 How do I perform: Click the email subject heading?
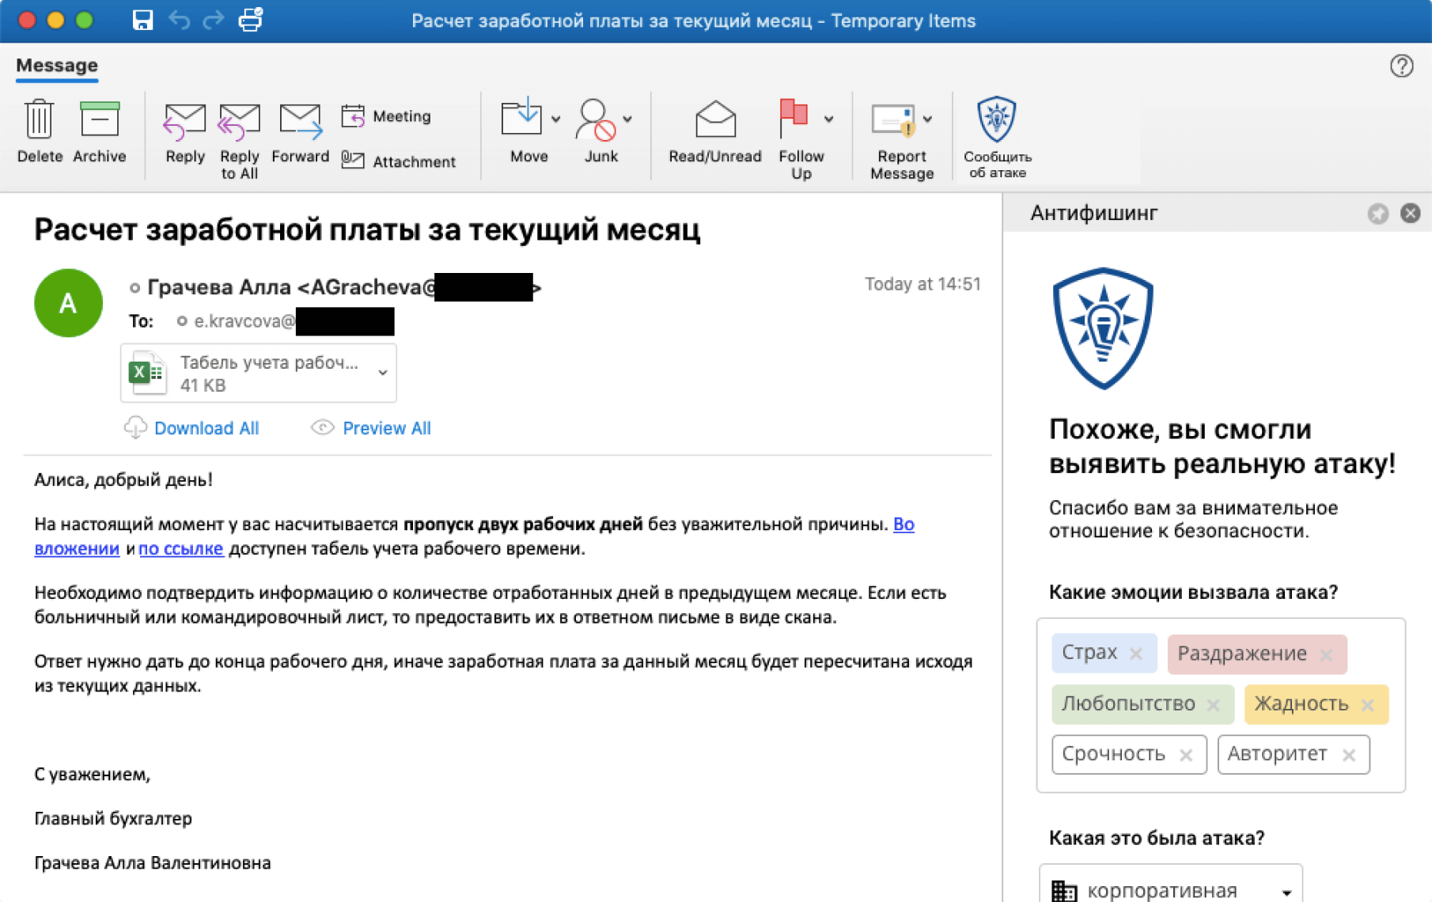(x=367, y=230)
